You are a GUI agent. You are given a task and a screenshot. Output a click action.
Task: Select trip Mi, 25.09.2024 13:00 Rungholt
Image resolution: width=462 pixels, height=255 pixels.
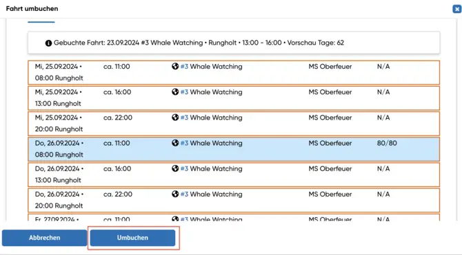coord(234,98)
